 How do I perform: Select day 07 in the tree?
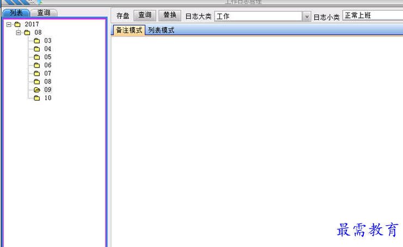[x=48, y=73]
